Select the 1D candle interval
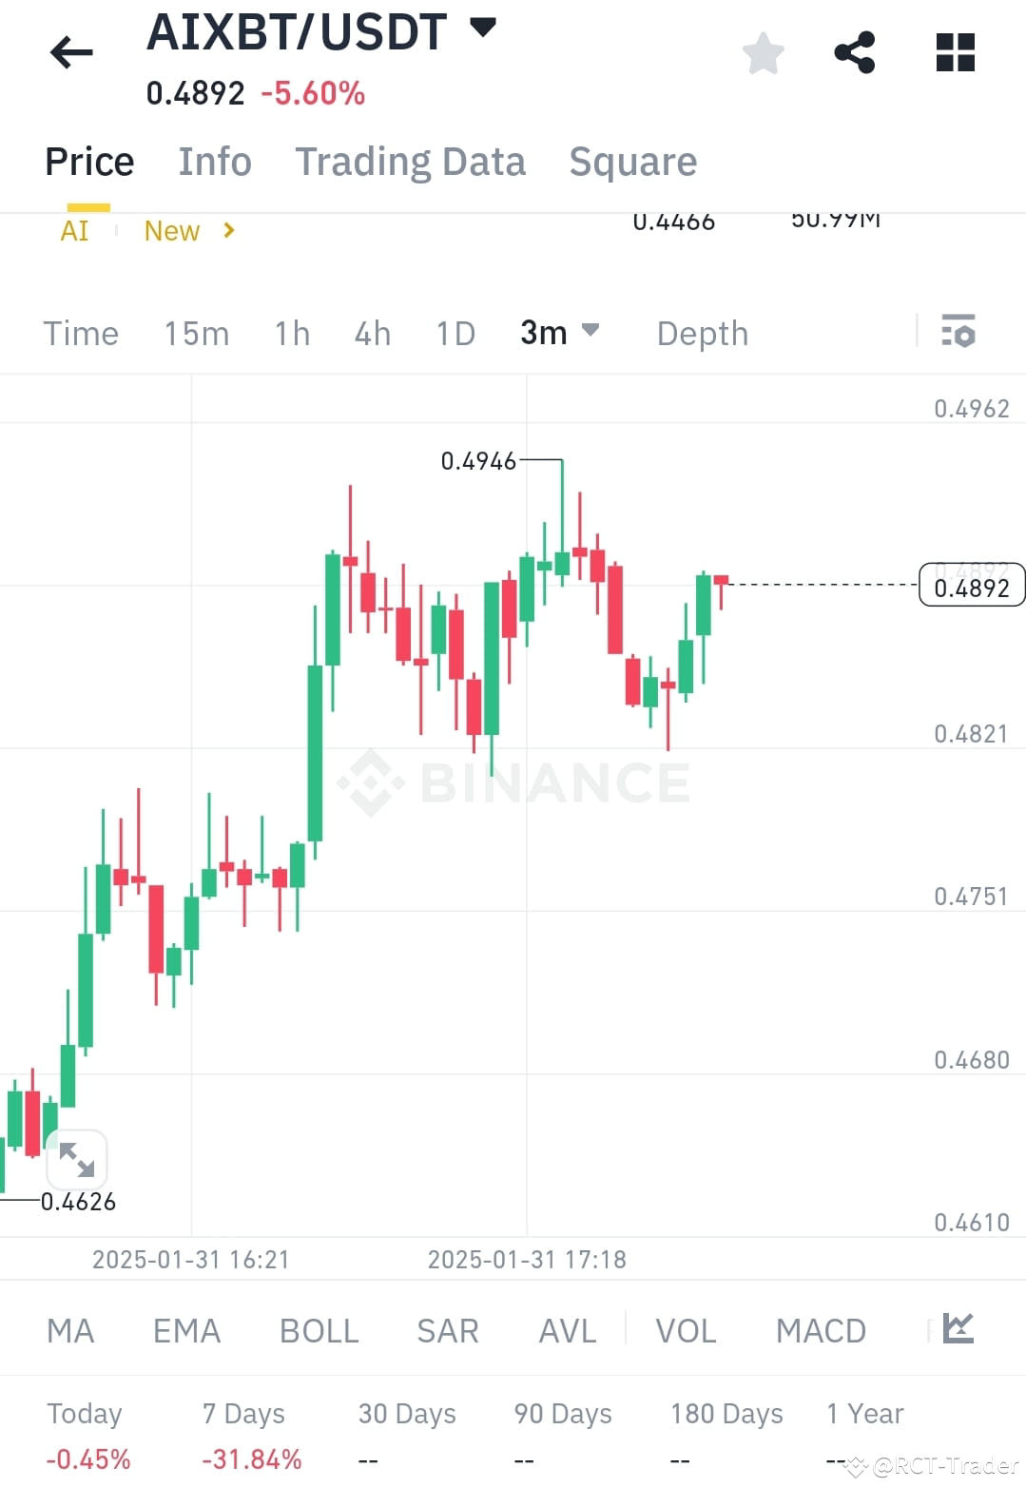Image resolution: width=1026 pixels, height=1487 pixels. 455,333
